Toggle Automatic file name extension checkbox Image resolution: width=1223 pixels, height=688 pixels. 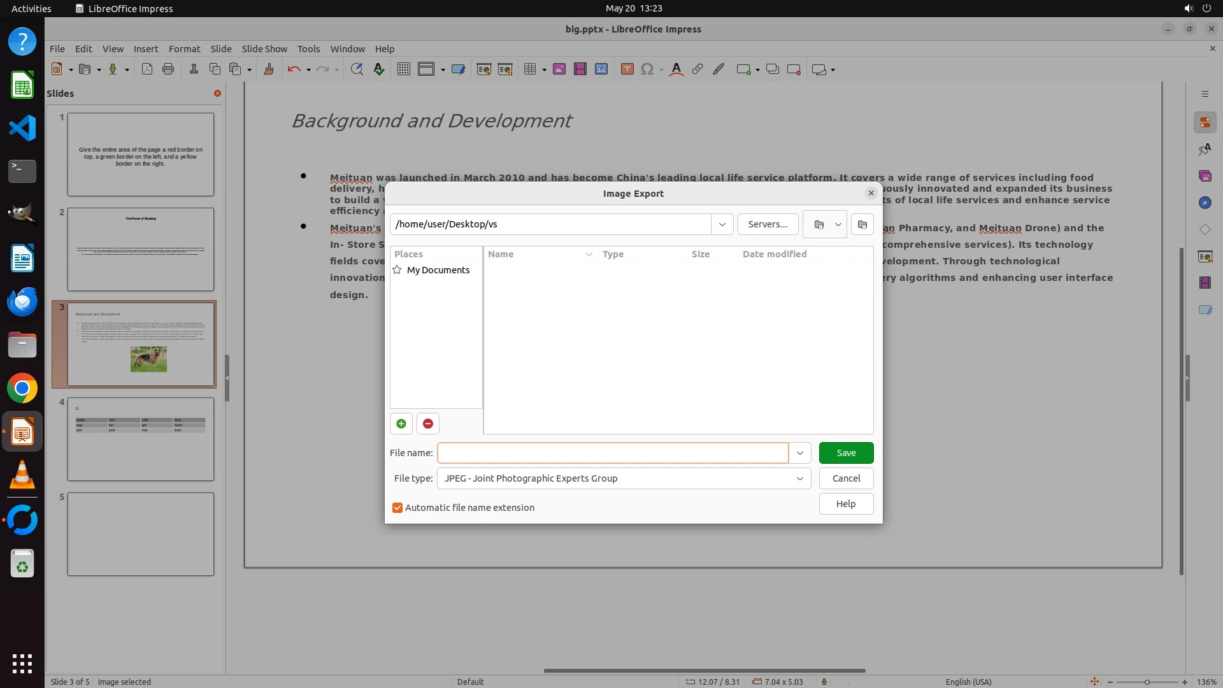click(397, 508)
